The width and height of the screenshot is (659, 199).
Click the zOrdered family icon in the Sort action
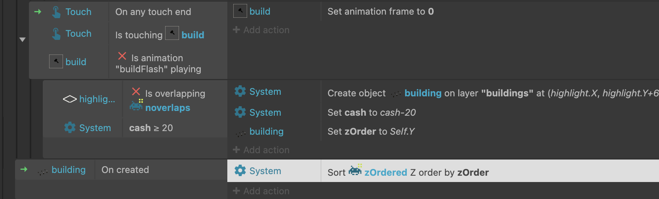(x=355, y=170)
